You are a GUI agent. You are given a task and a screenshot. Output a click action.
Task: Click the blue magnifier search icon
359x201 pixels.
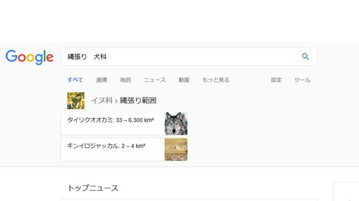click(x=306, y=56)
